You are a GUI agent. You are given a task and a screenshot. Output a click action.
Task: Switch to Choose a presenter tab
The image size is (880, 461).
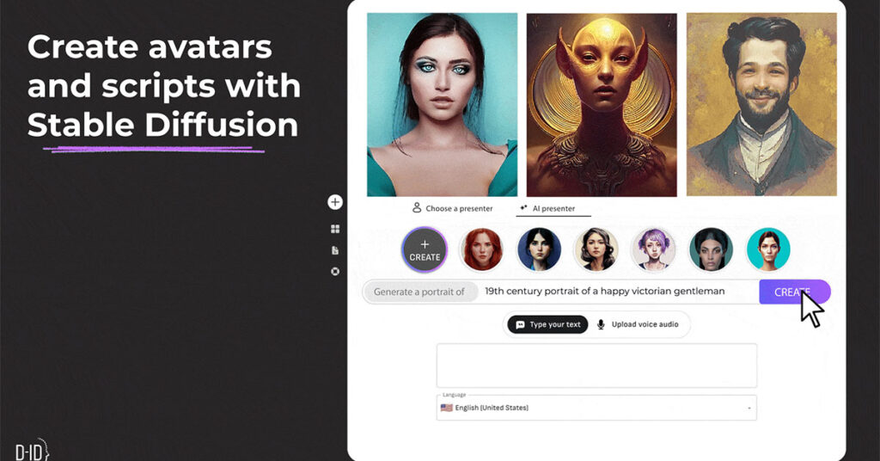point(452,208)
